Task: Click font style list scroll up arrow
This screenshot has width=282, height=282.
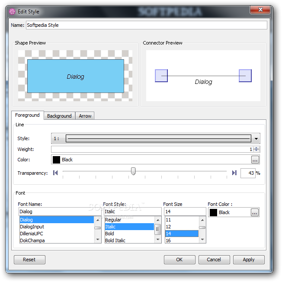Action: pyautogui.click(x=158, y=220)
